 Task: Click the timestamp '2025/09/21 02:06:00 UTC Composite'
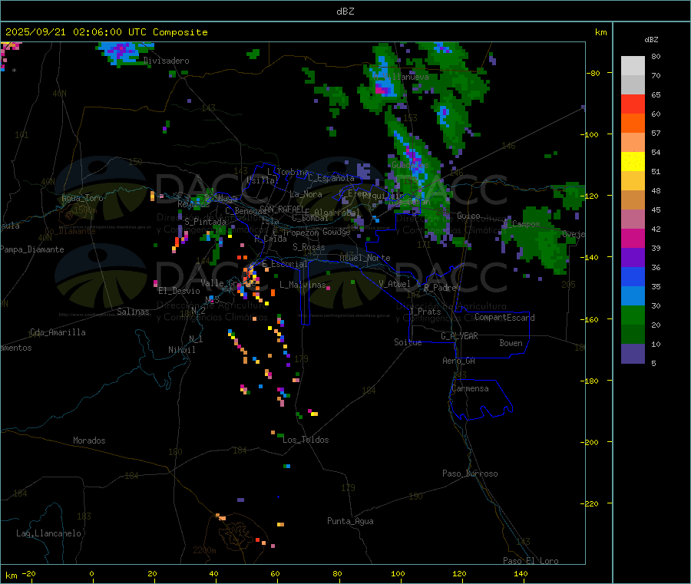[x=107, y=32]
